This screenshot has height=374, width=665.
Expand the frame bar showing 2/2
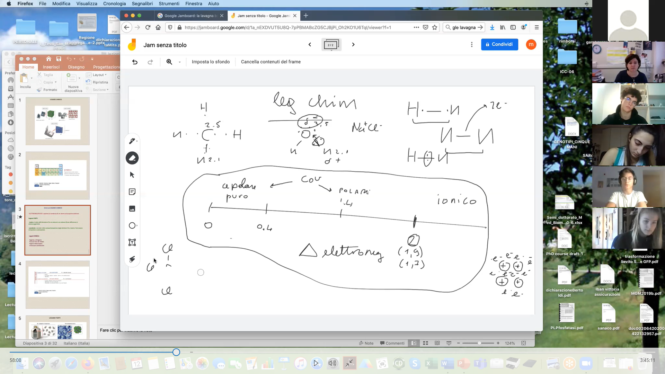pos(331,45)
